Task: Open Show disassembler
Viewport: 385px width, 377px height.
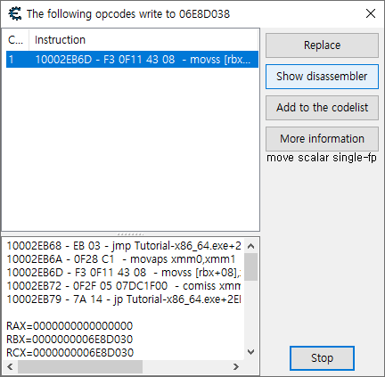Action: click(322, 77)
